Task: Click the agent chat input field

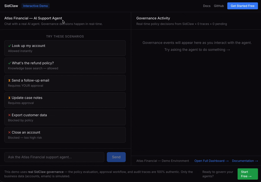Action: coord(54,157)
